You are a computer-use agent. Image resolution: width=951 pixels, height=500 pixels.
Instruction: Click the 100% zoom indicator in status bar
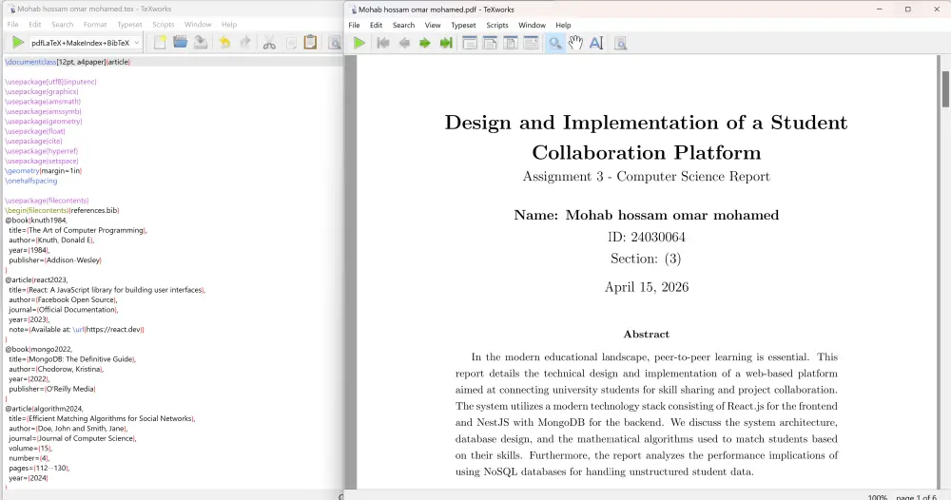(x=878, y=497)
